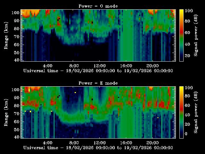Click the "Power - O mode" plot title
Screen dimensions: 205x154
click(98, 6)
